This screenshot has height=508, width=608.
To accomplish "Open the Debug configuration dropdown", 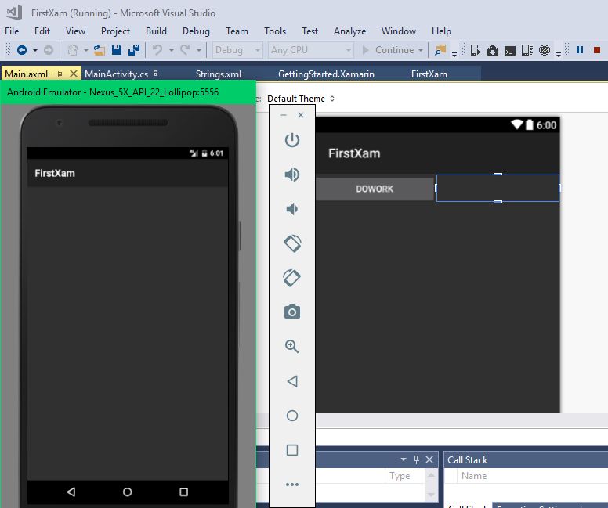I will 237,50.
